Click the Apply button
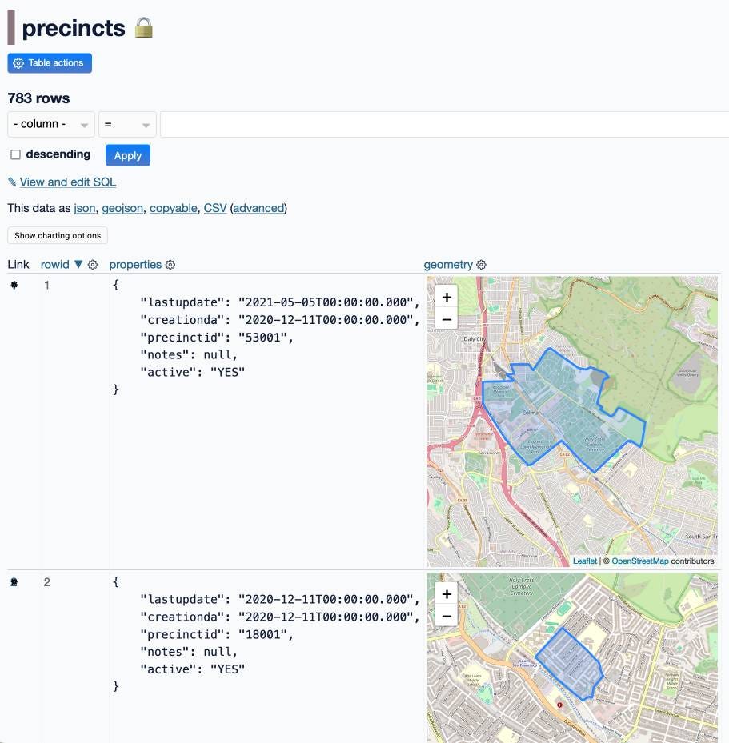Viewport: 729px width, 743px height. (128, 155)
